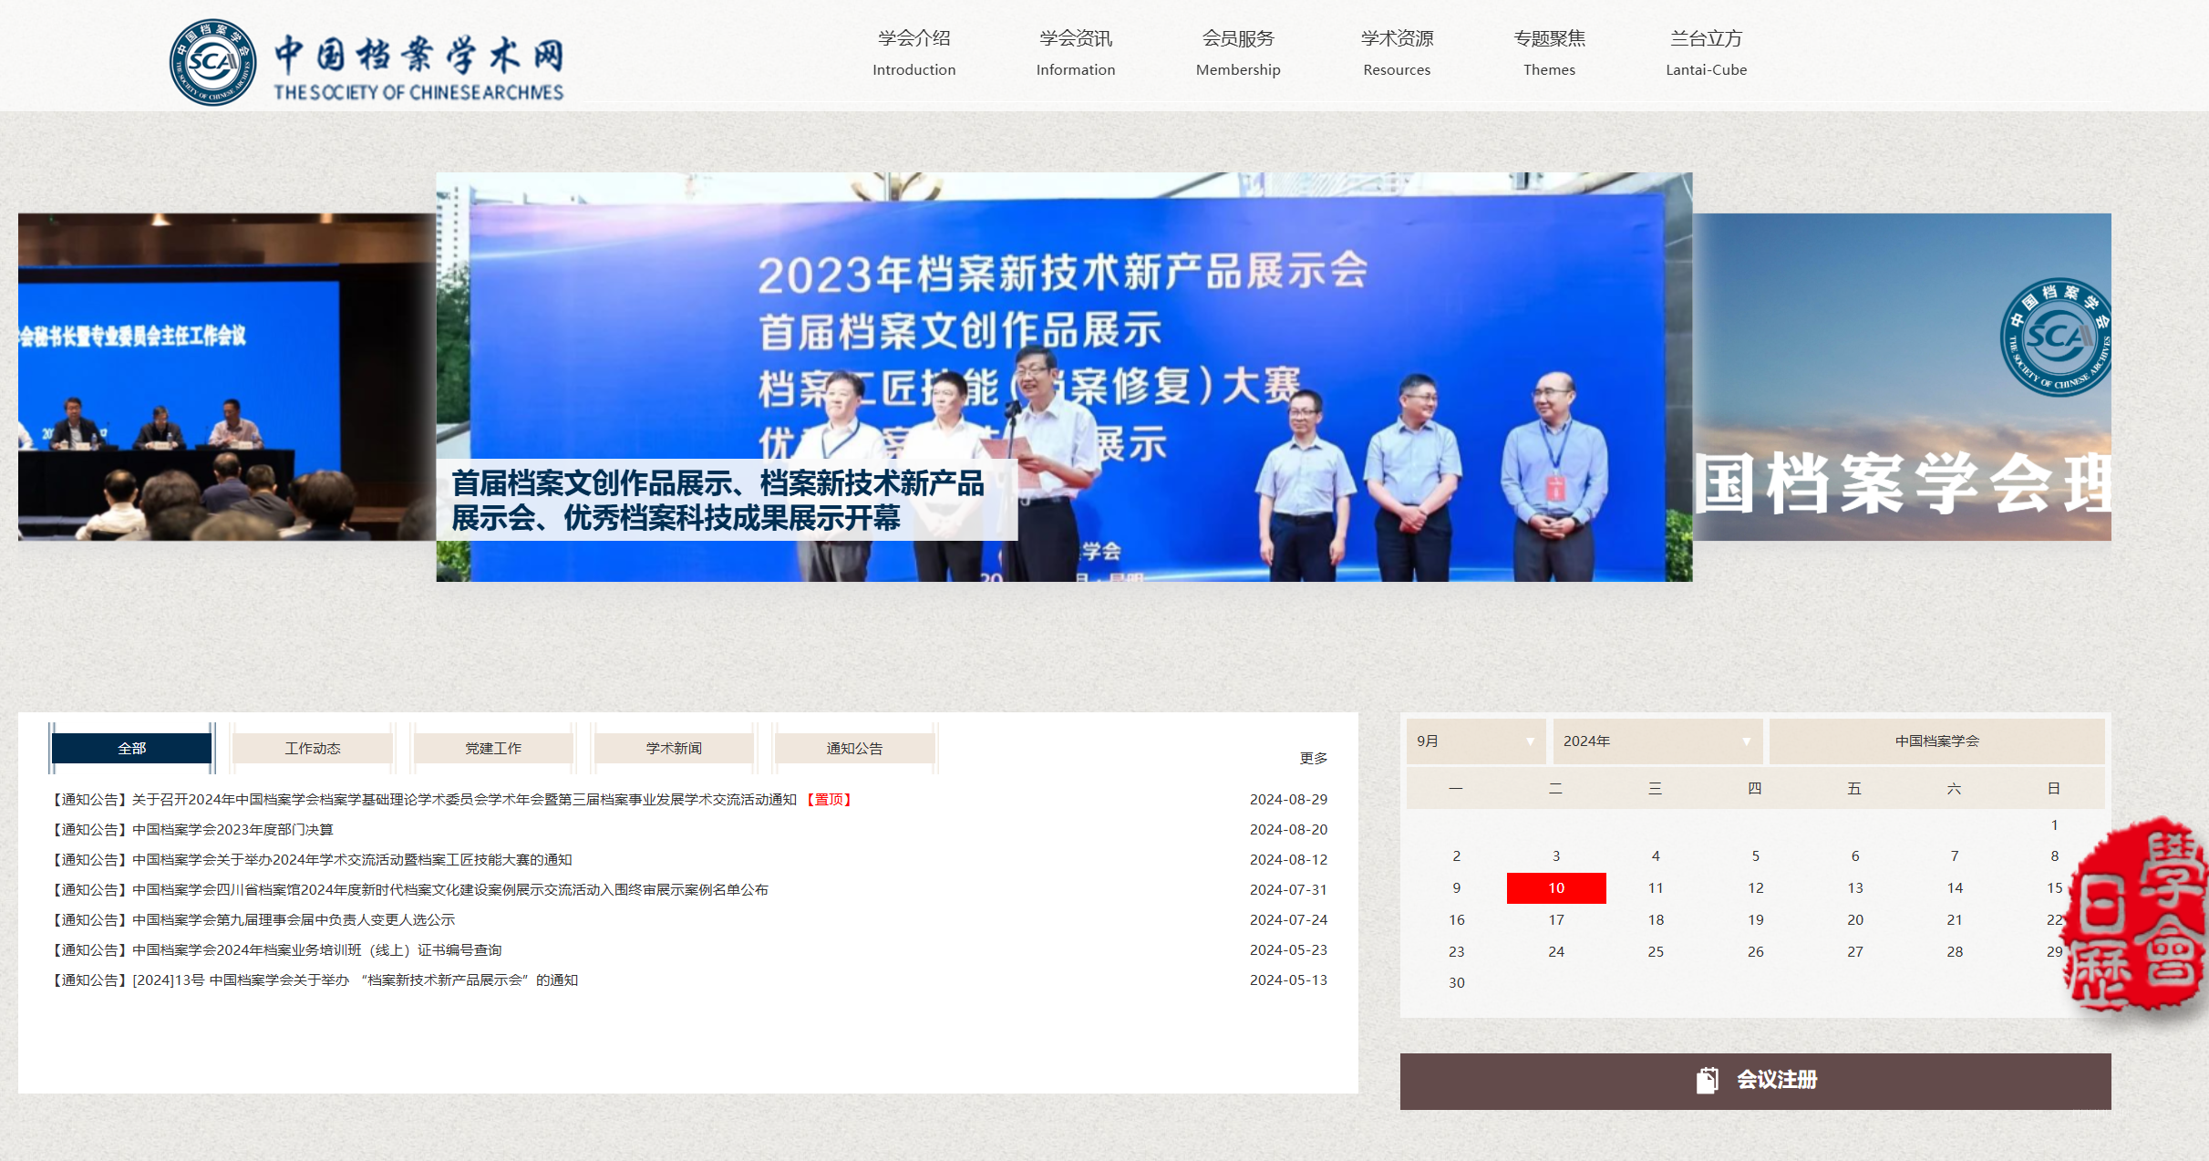Image resolution: width=2209 pixels, height=1161 pixels.
Task: Select date 17 in the calendar
Action: coord(1555,919)
